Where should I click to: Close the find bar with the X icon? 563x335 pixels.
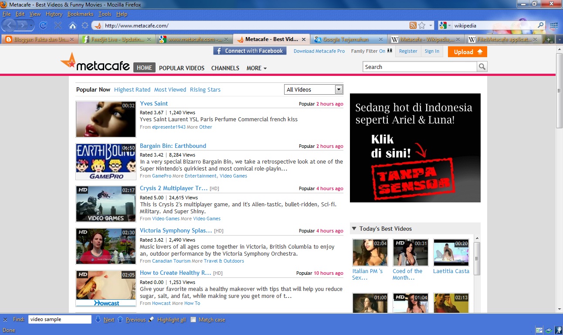click(5, 320)
